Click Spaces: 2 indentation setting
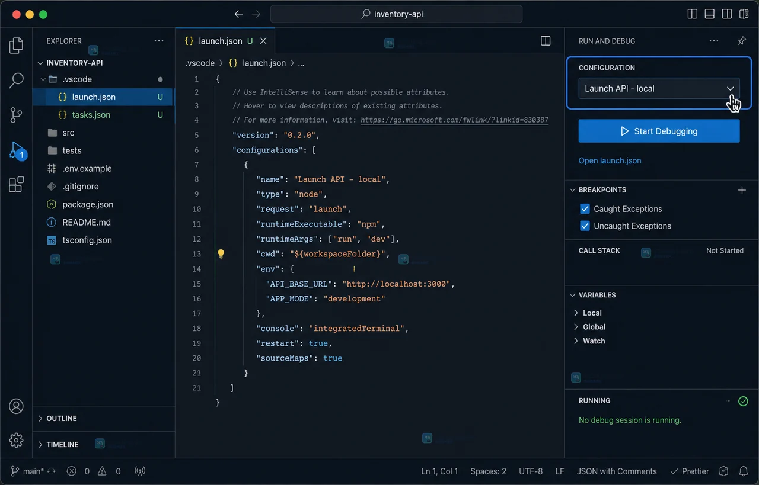The height and width of the screenshot is (485, 759). tap(488, 471)
